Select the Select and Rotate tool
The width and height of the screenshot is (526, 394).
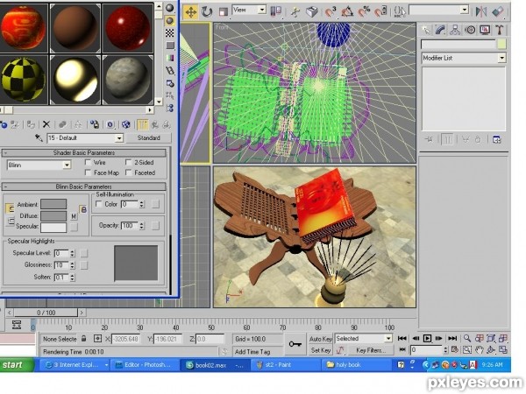tap(206, 12)
